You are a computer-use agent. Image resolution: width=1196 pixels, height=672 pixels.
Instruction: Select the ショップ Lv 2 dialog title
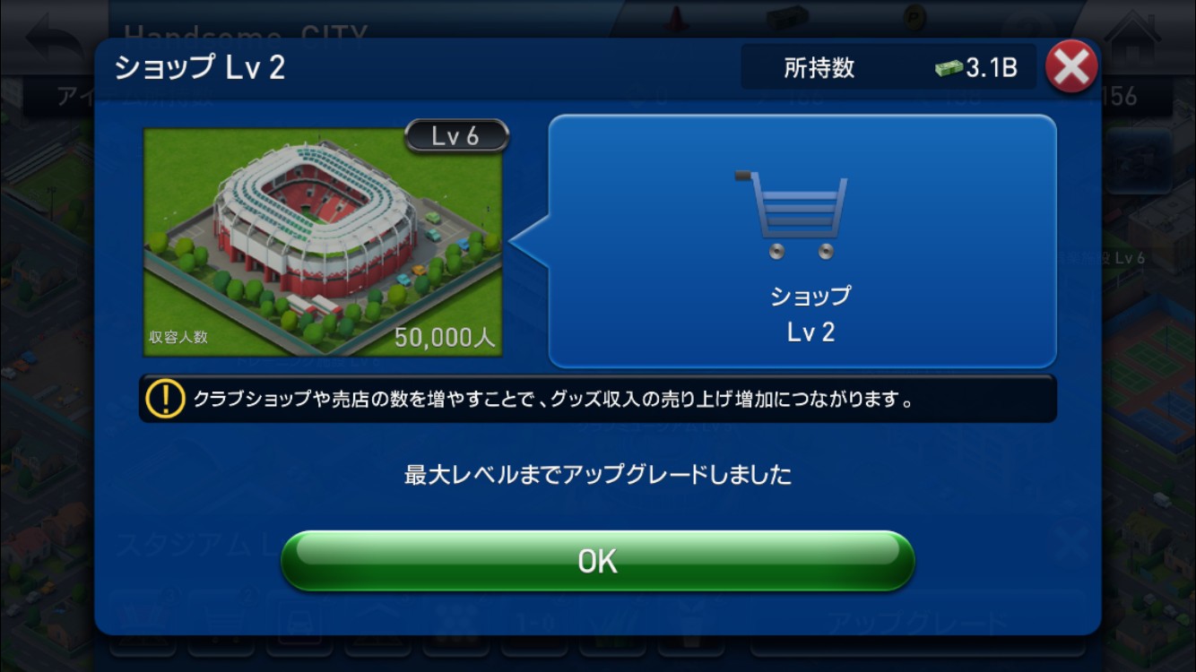[200, 68]
